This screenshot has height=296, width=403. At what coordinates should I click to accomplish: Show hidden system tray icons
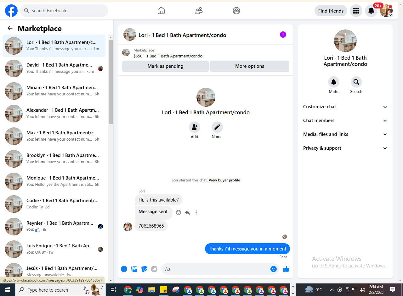click(332, 290)
